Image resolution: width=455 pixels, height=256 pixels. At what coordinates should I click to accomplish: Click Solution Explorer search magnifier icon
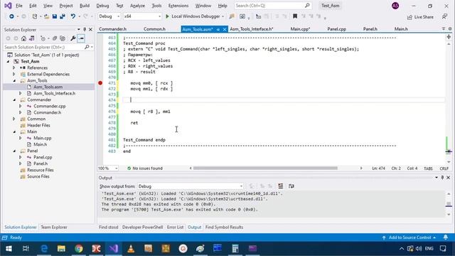click(x=87, y=47)
